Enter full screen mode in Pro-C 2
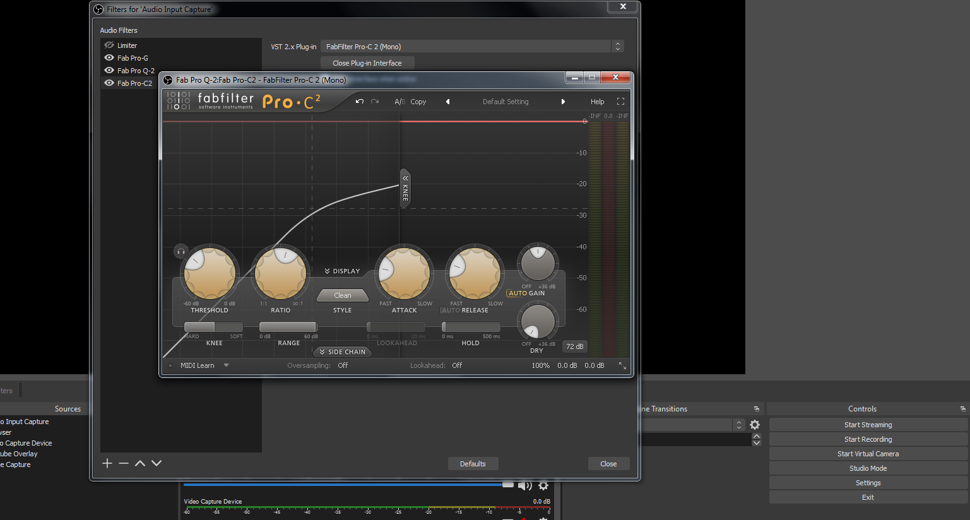The height and width of the screenshot is (520, 970). click(620, 102)
